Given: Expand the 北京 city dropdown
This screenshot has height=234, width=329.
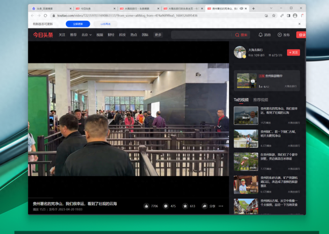Looking at the screenshot, I should (x=87, y=35).
